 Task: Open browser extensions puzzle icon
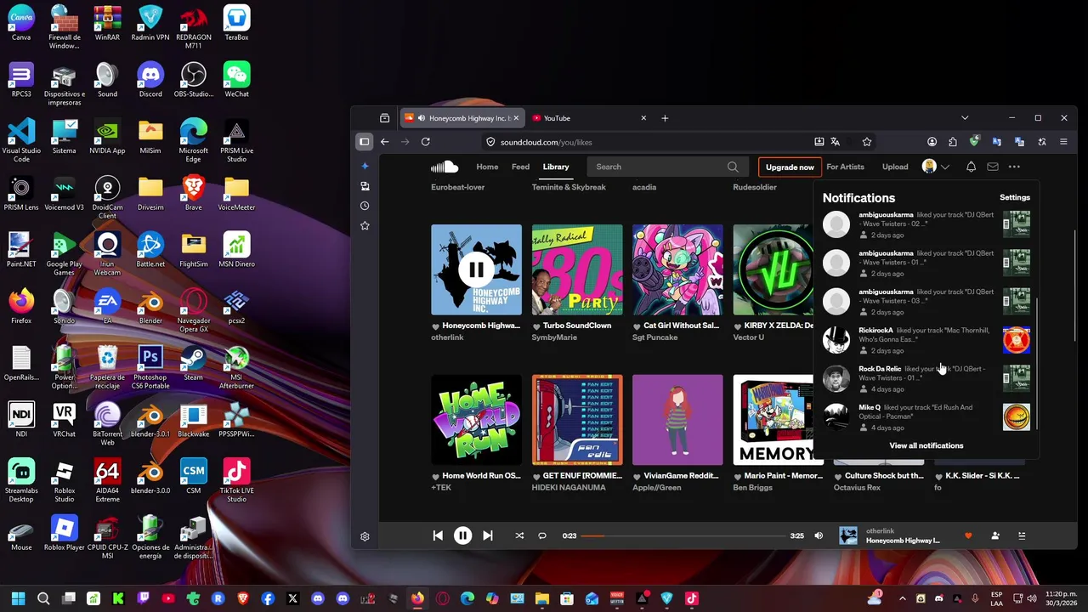(x=953, y=142)
